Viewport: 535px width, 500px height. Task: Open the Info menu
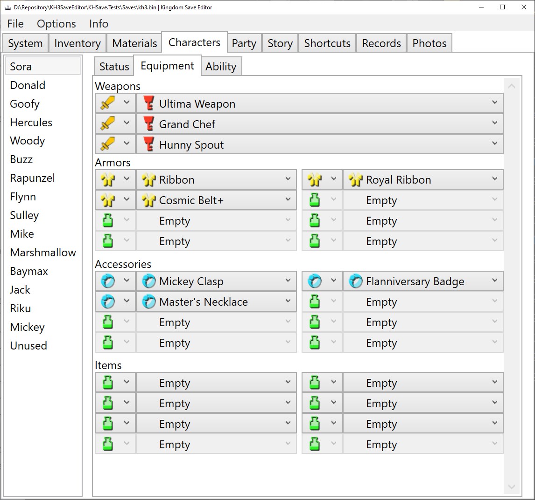[x=99, y=23]
